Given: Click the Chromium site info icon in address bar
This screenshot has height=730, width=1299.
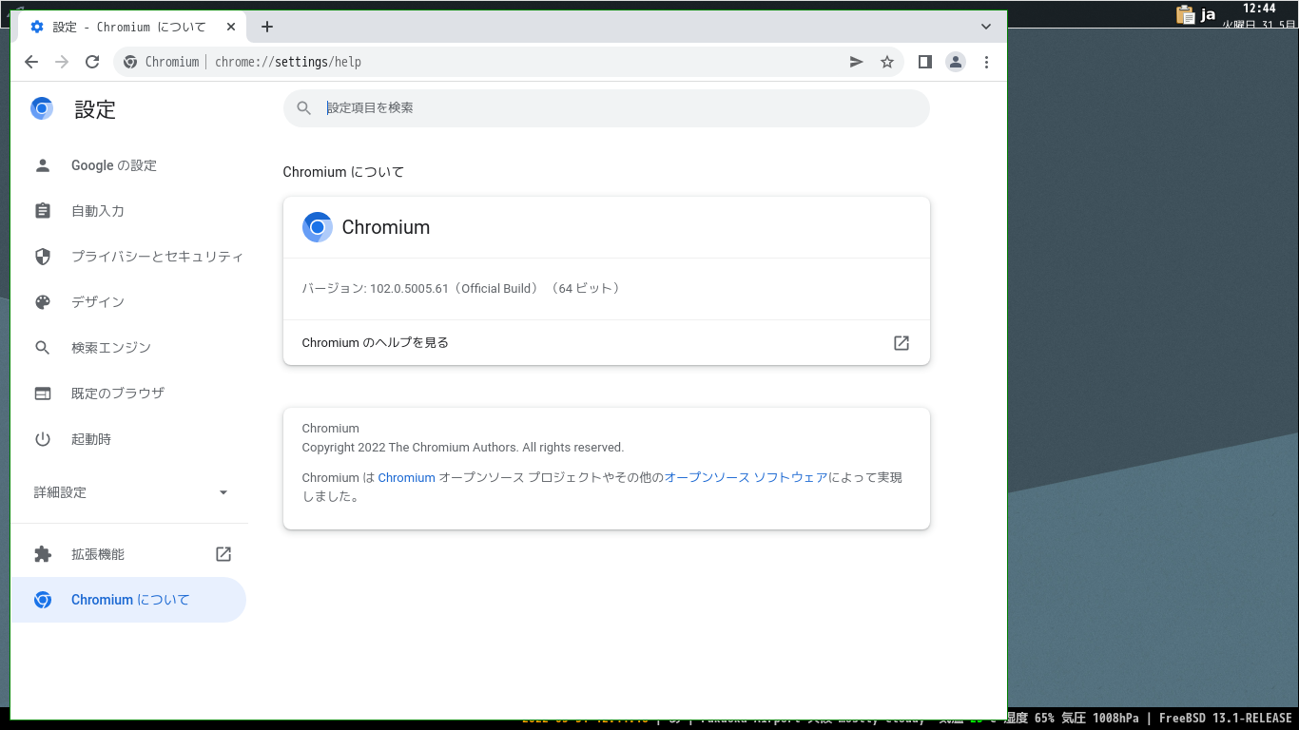Looking at the screenshot, I should tap(130, 62).
